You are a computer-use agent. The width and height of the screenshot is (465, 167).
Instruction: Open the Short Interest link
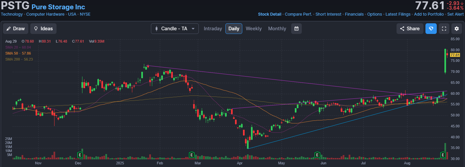tap(328, 14)
